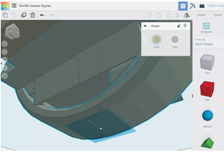Click the Ungroup shapes icon

(x=168, y=15)
